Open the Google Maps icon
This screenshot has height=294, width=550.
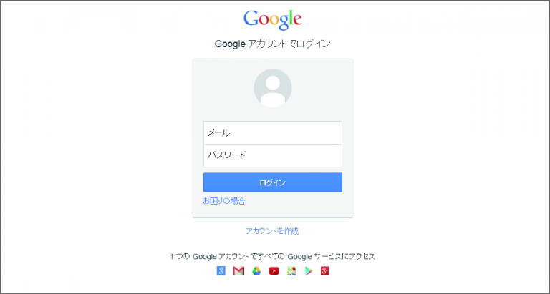pos(291,271)
